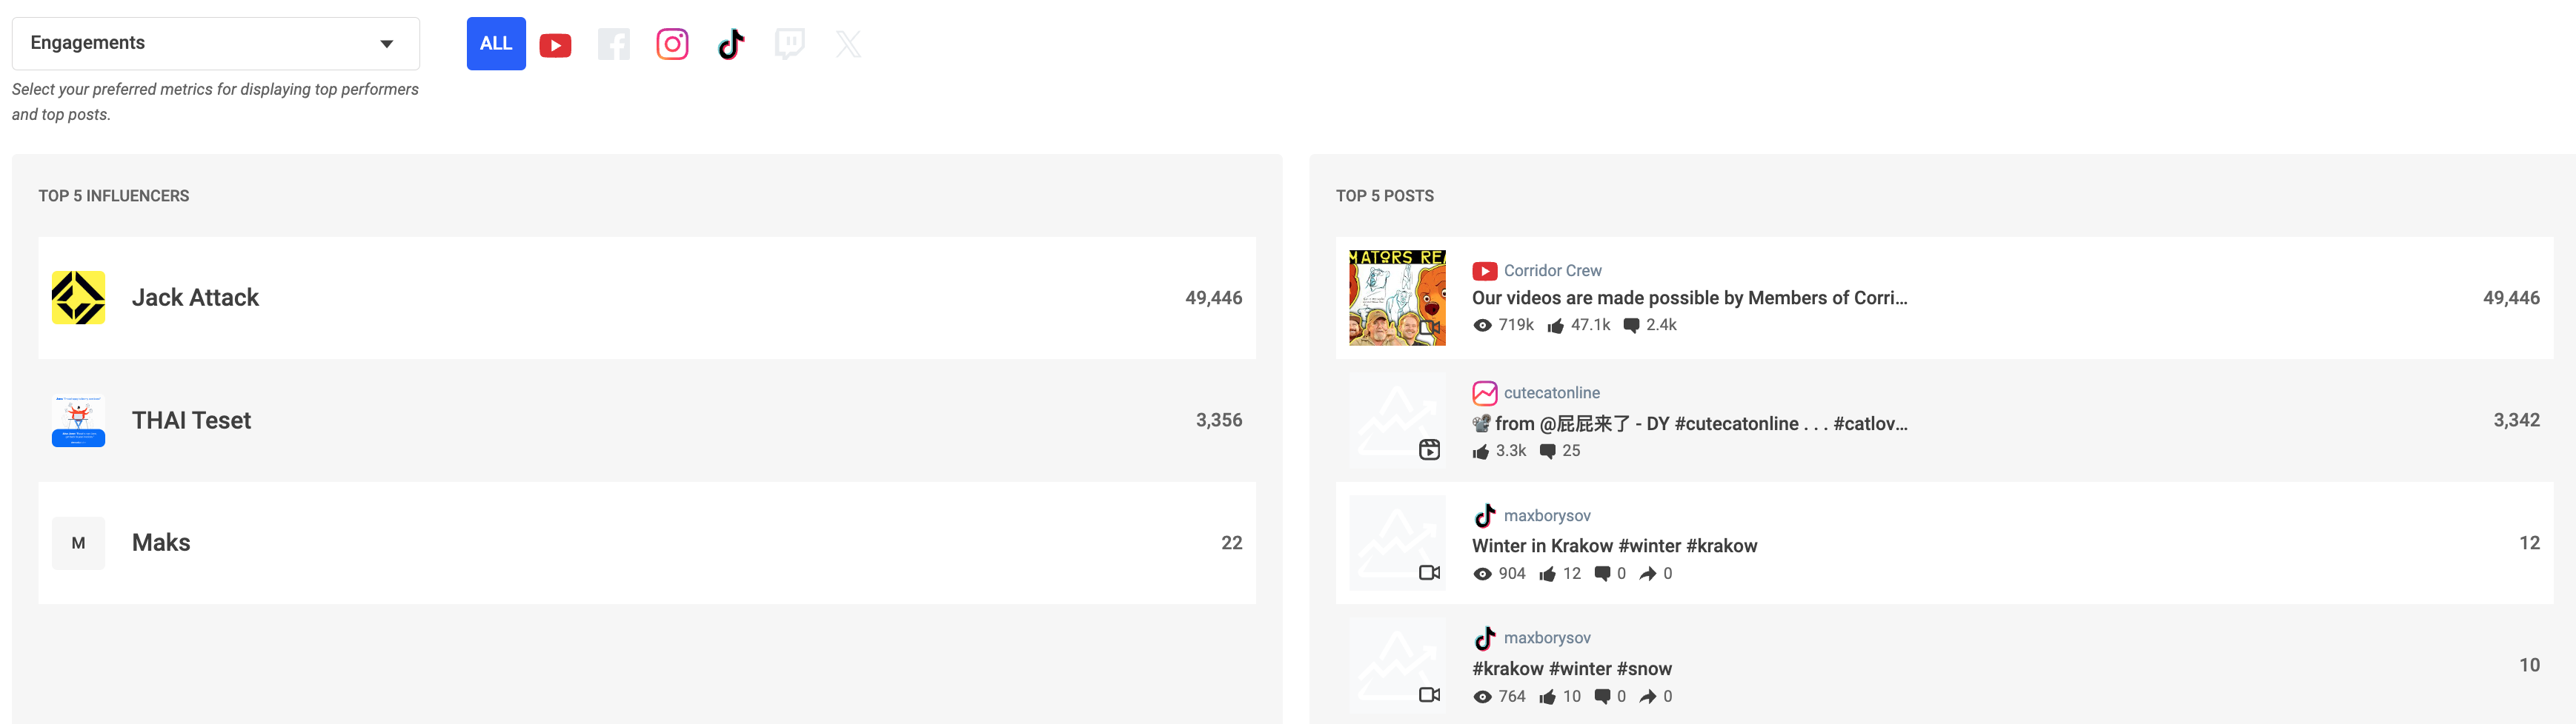
Task: Open THAI Teset influencer row
Action: tap(647, 420)
